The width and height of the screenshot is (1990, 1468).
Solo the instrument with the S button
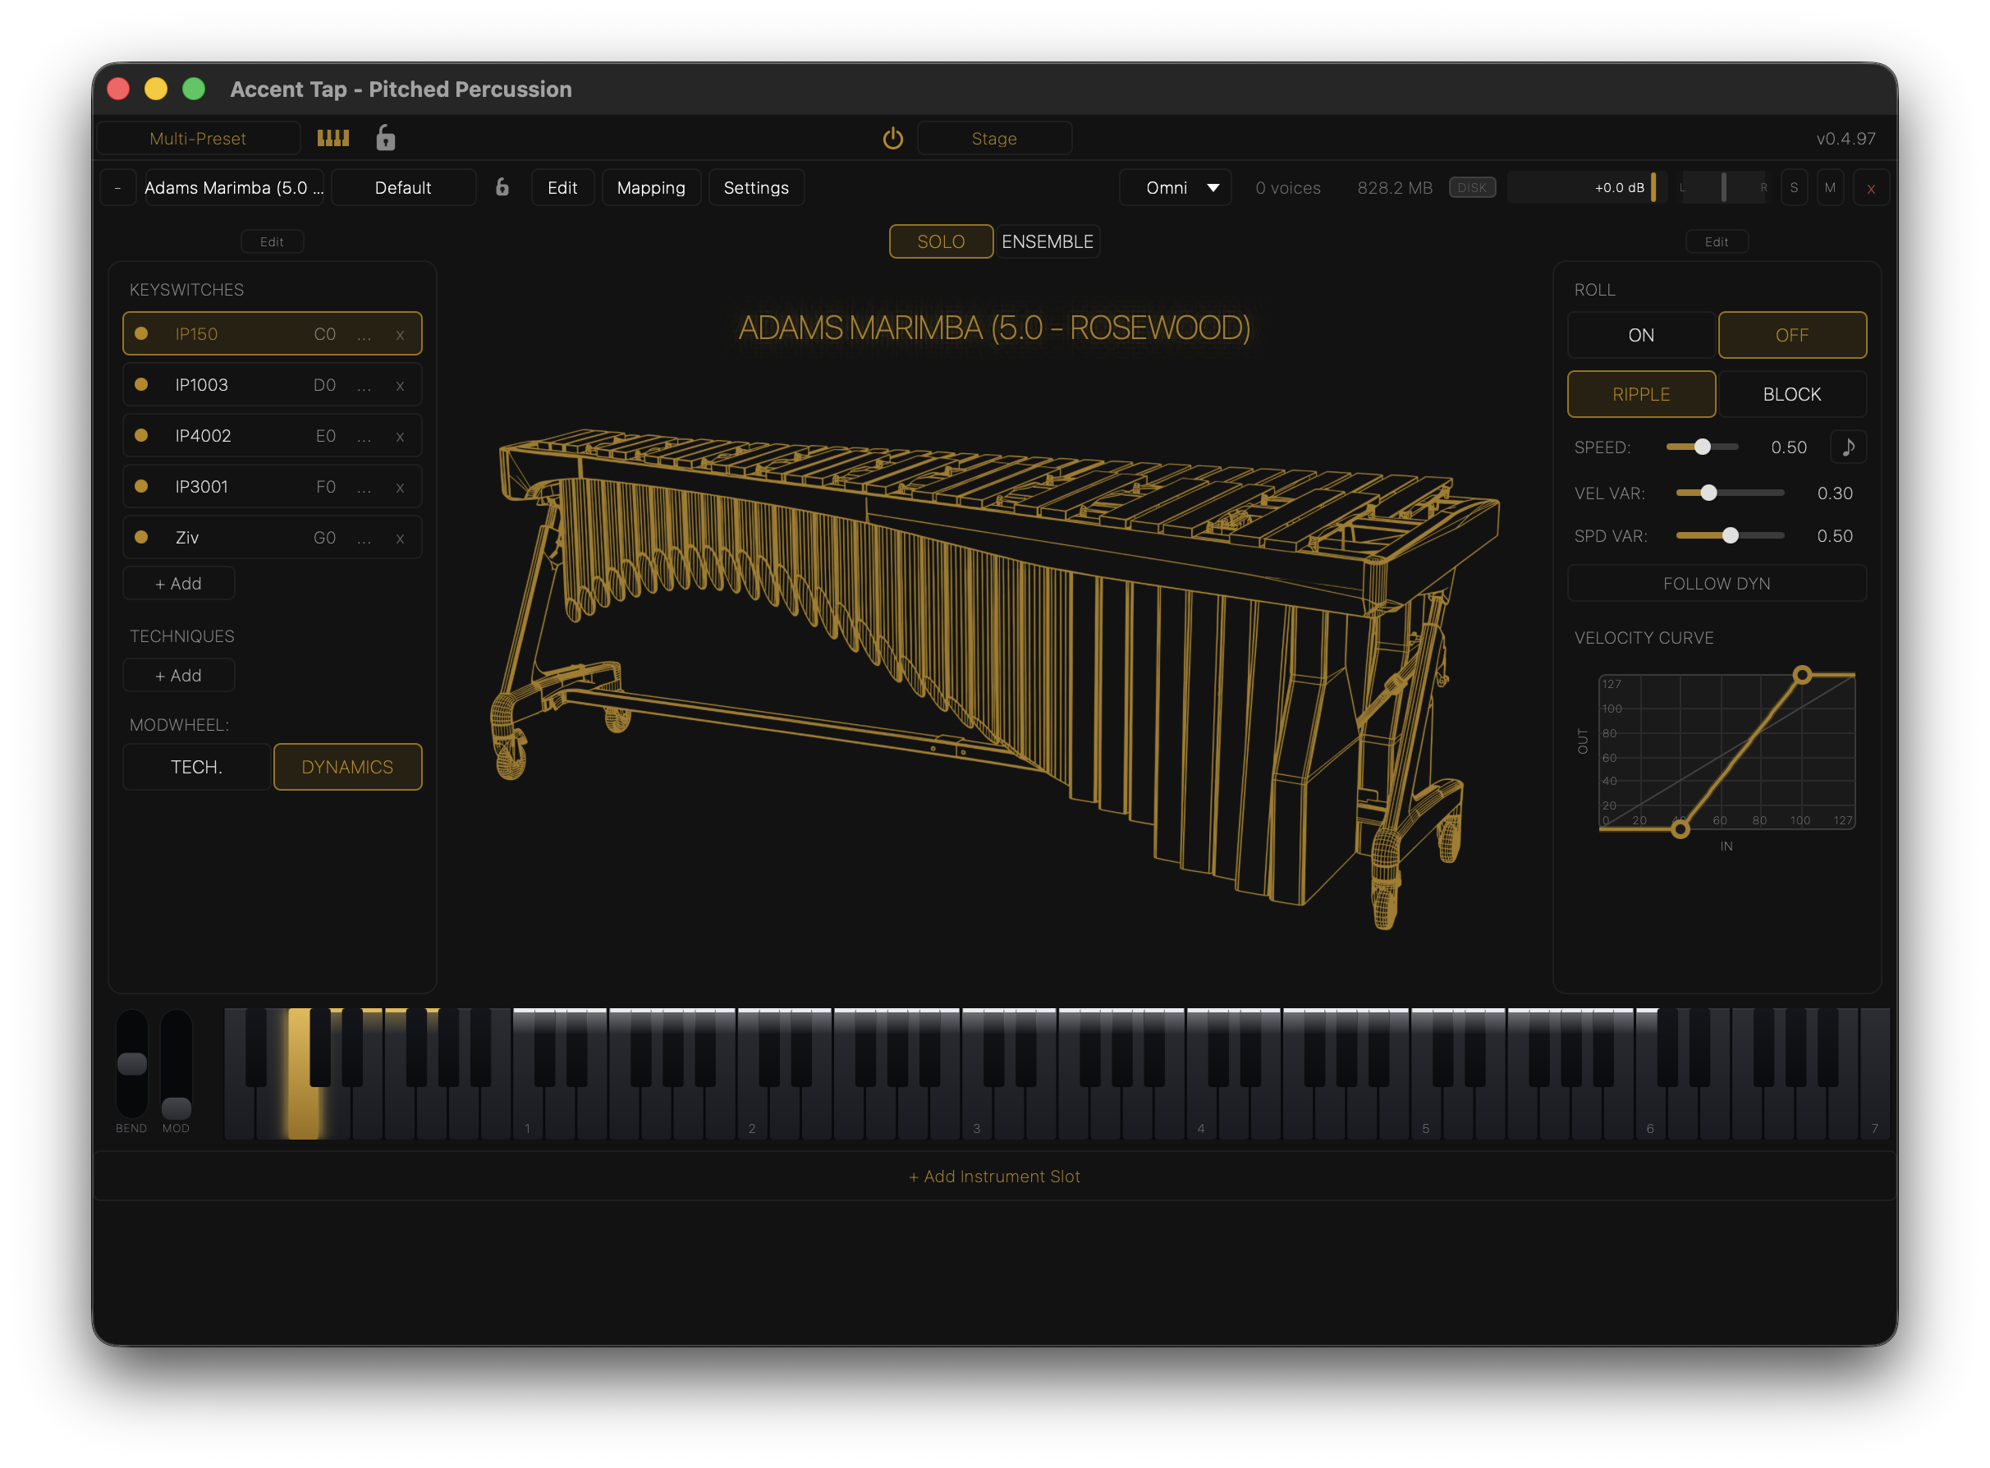pyautogui.click(x=1794, y=187)
